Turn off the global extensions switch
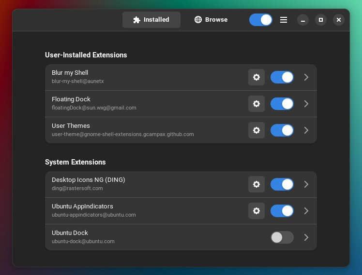 tap(261, 20)
